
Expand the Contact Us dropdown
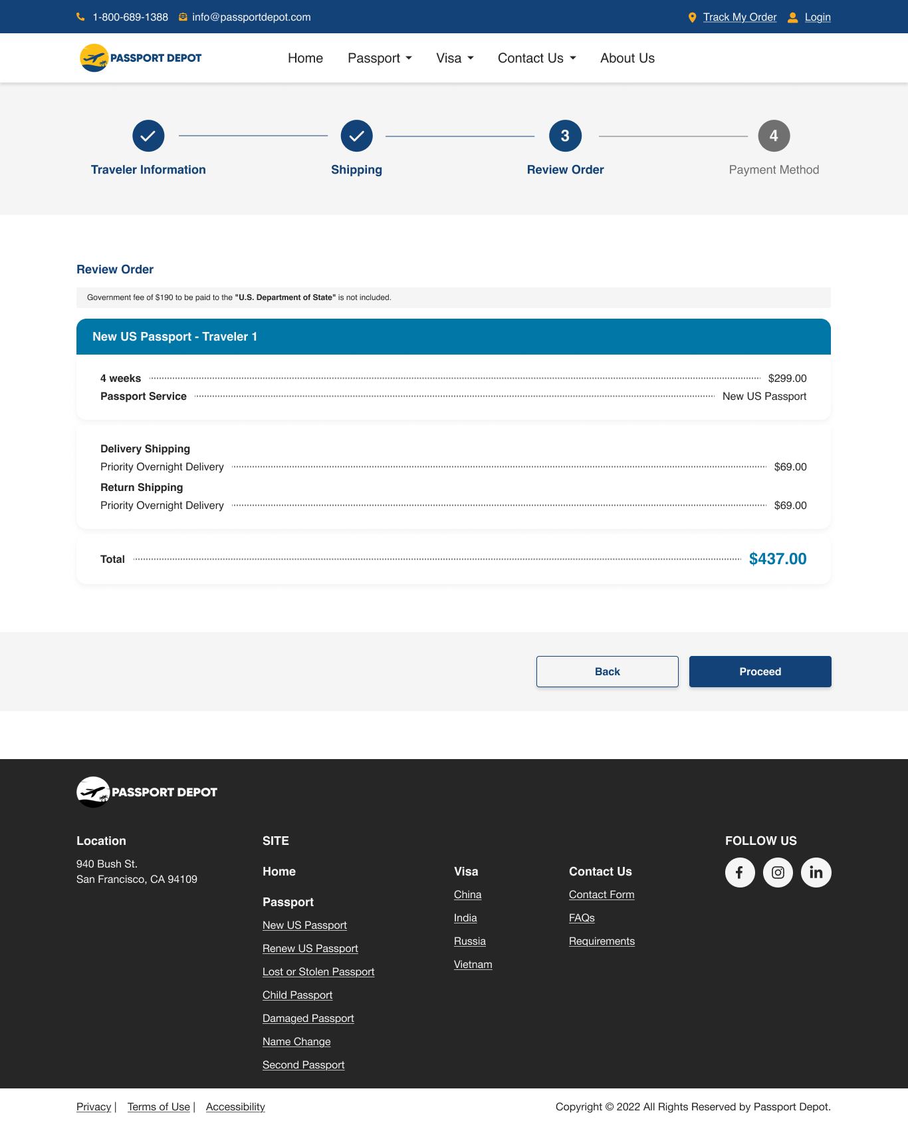(x=536, y=59)
